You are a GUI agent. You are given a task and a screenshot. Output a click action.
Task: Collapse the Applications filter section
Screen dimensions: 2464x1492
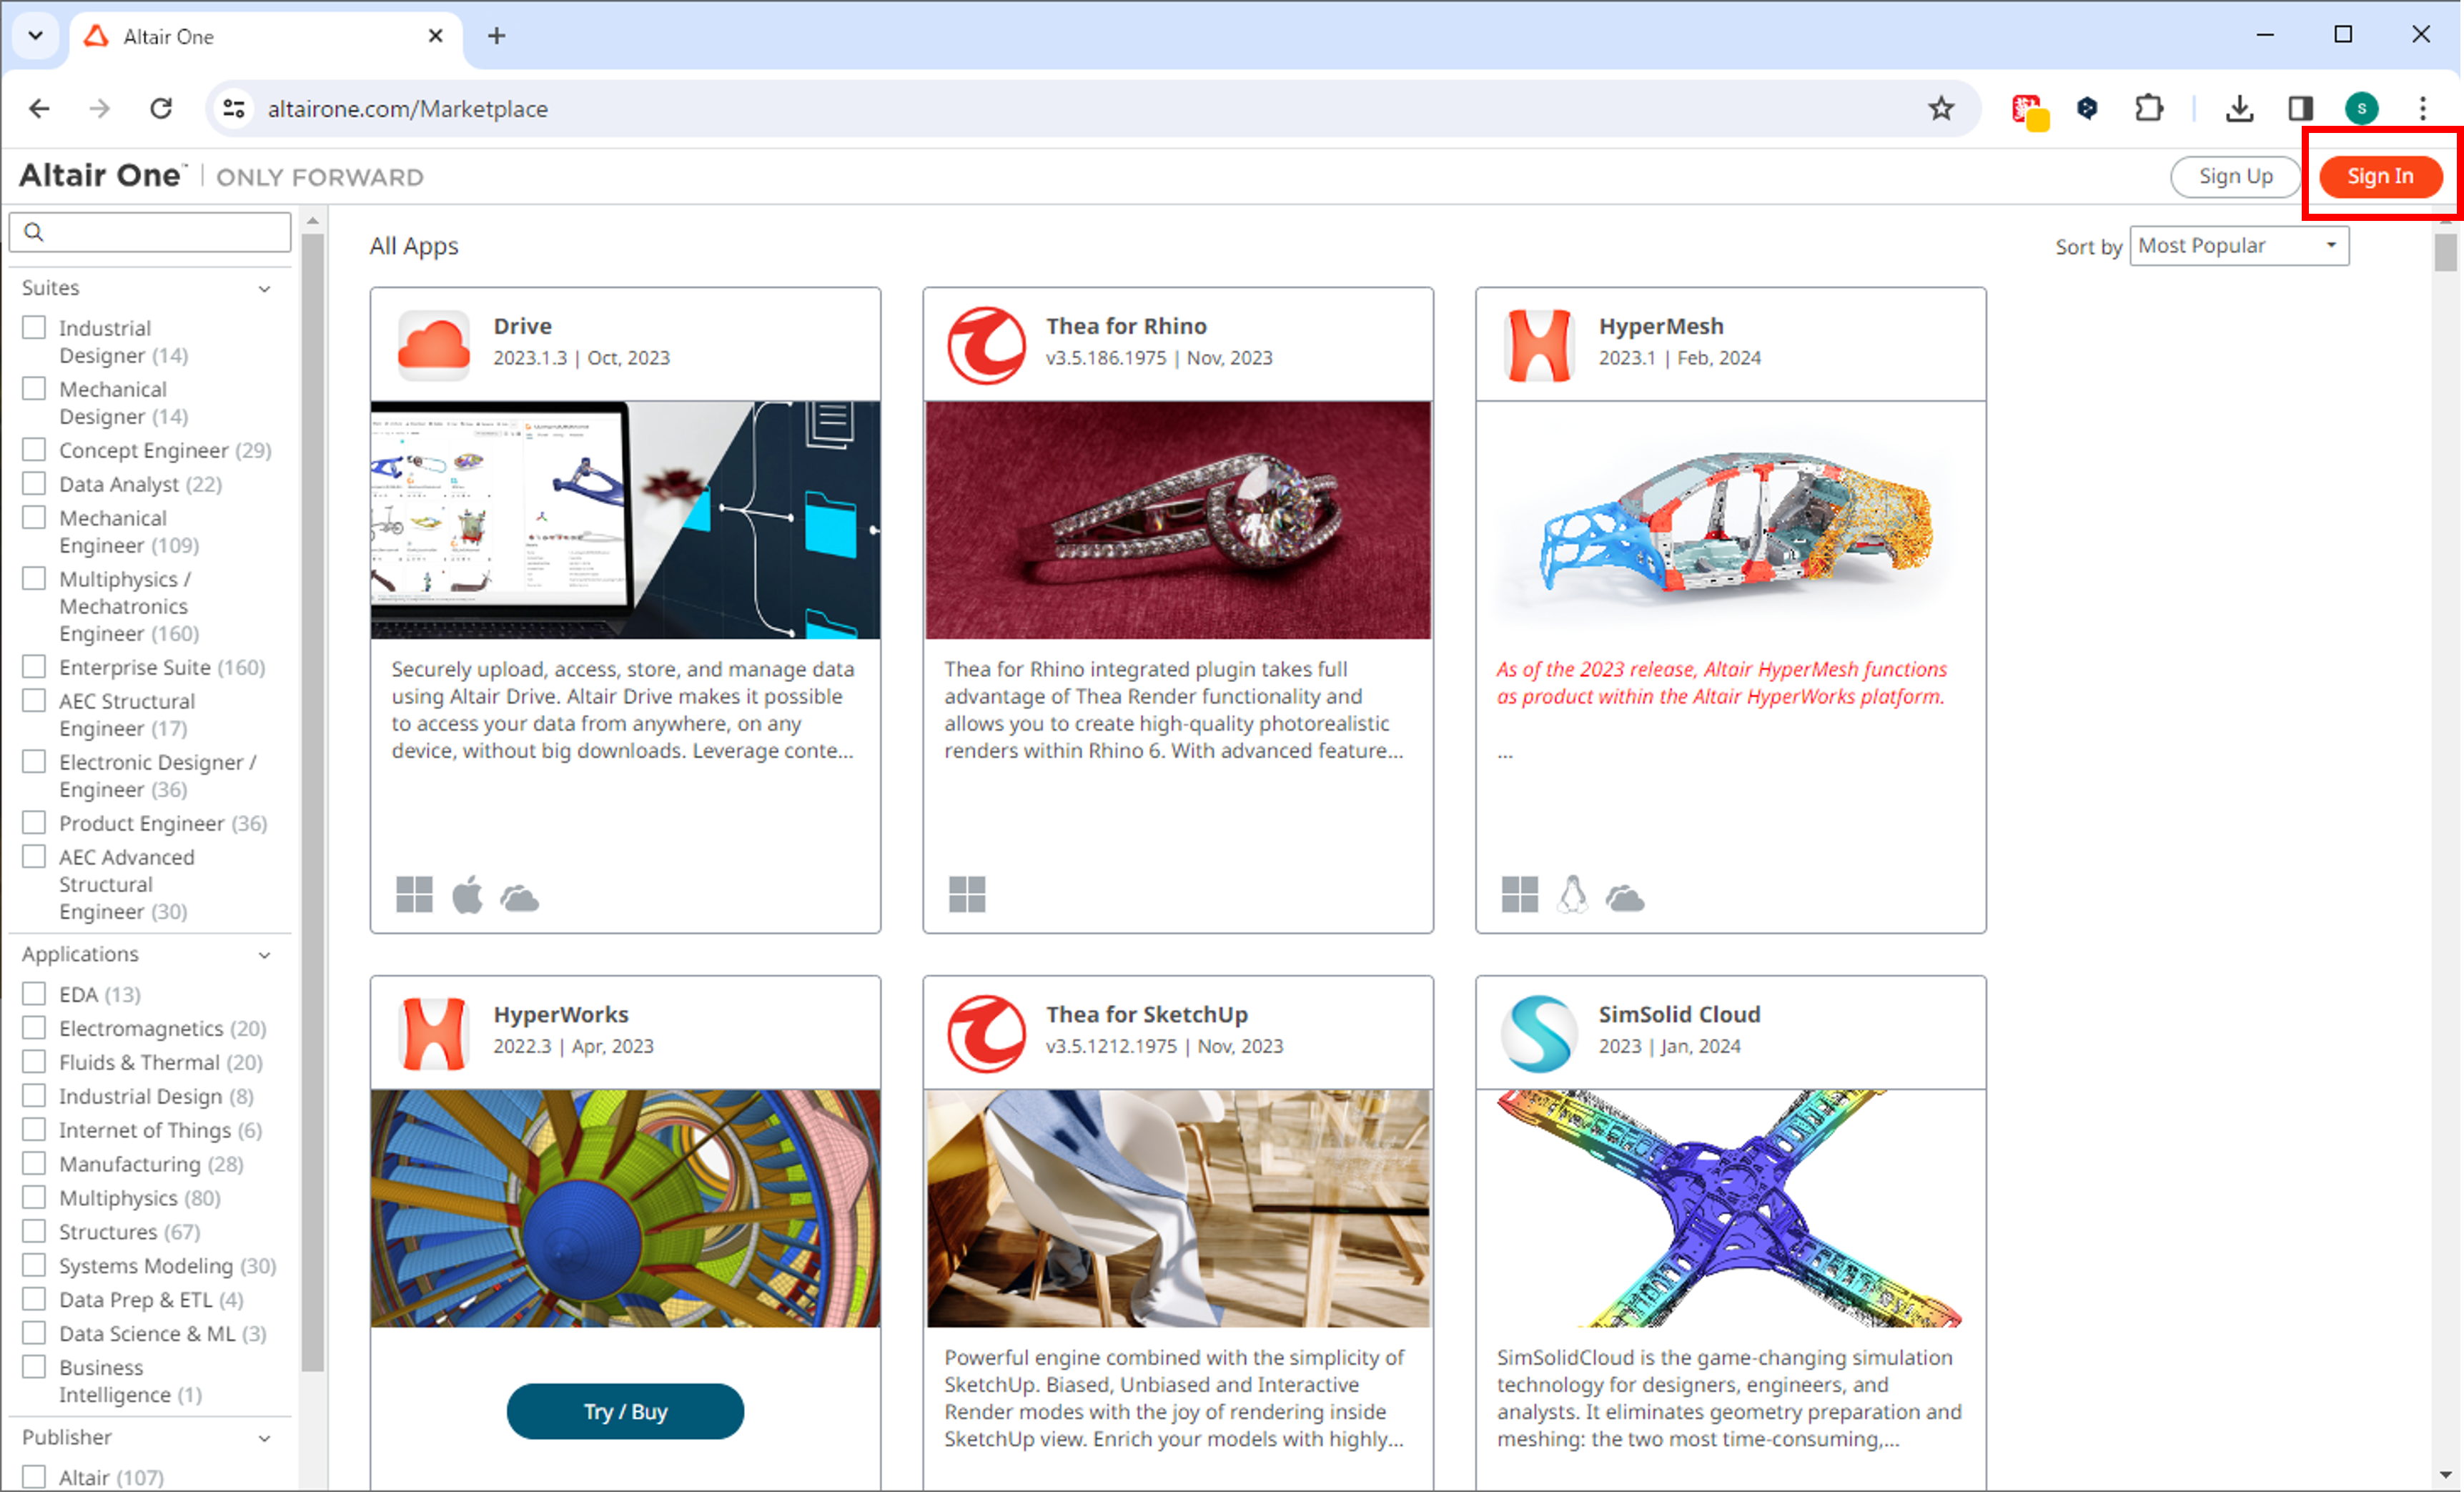click(264, 955)
